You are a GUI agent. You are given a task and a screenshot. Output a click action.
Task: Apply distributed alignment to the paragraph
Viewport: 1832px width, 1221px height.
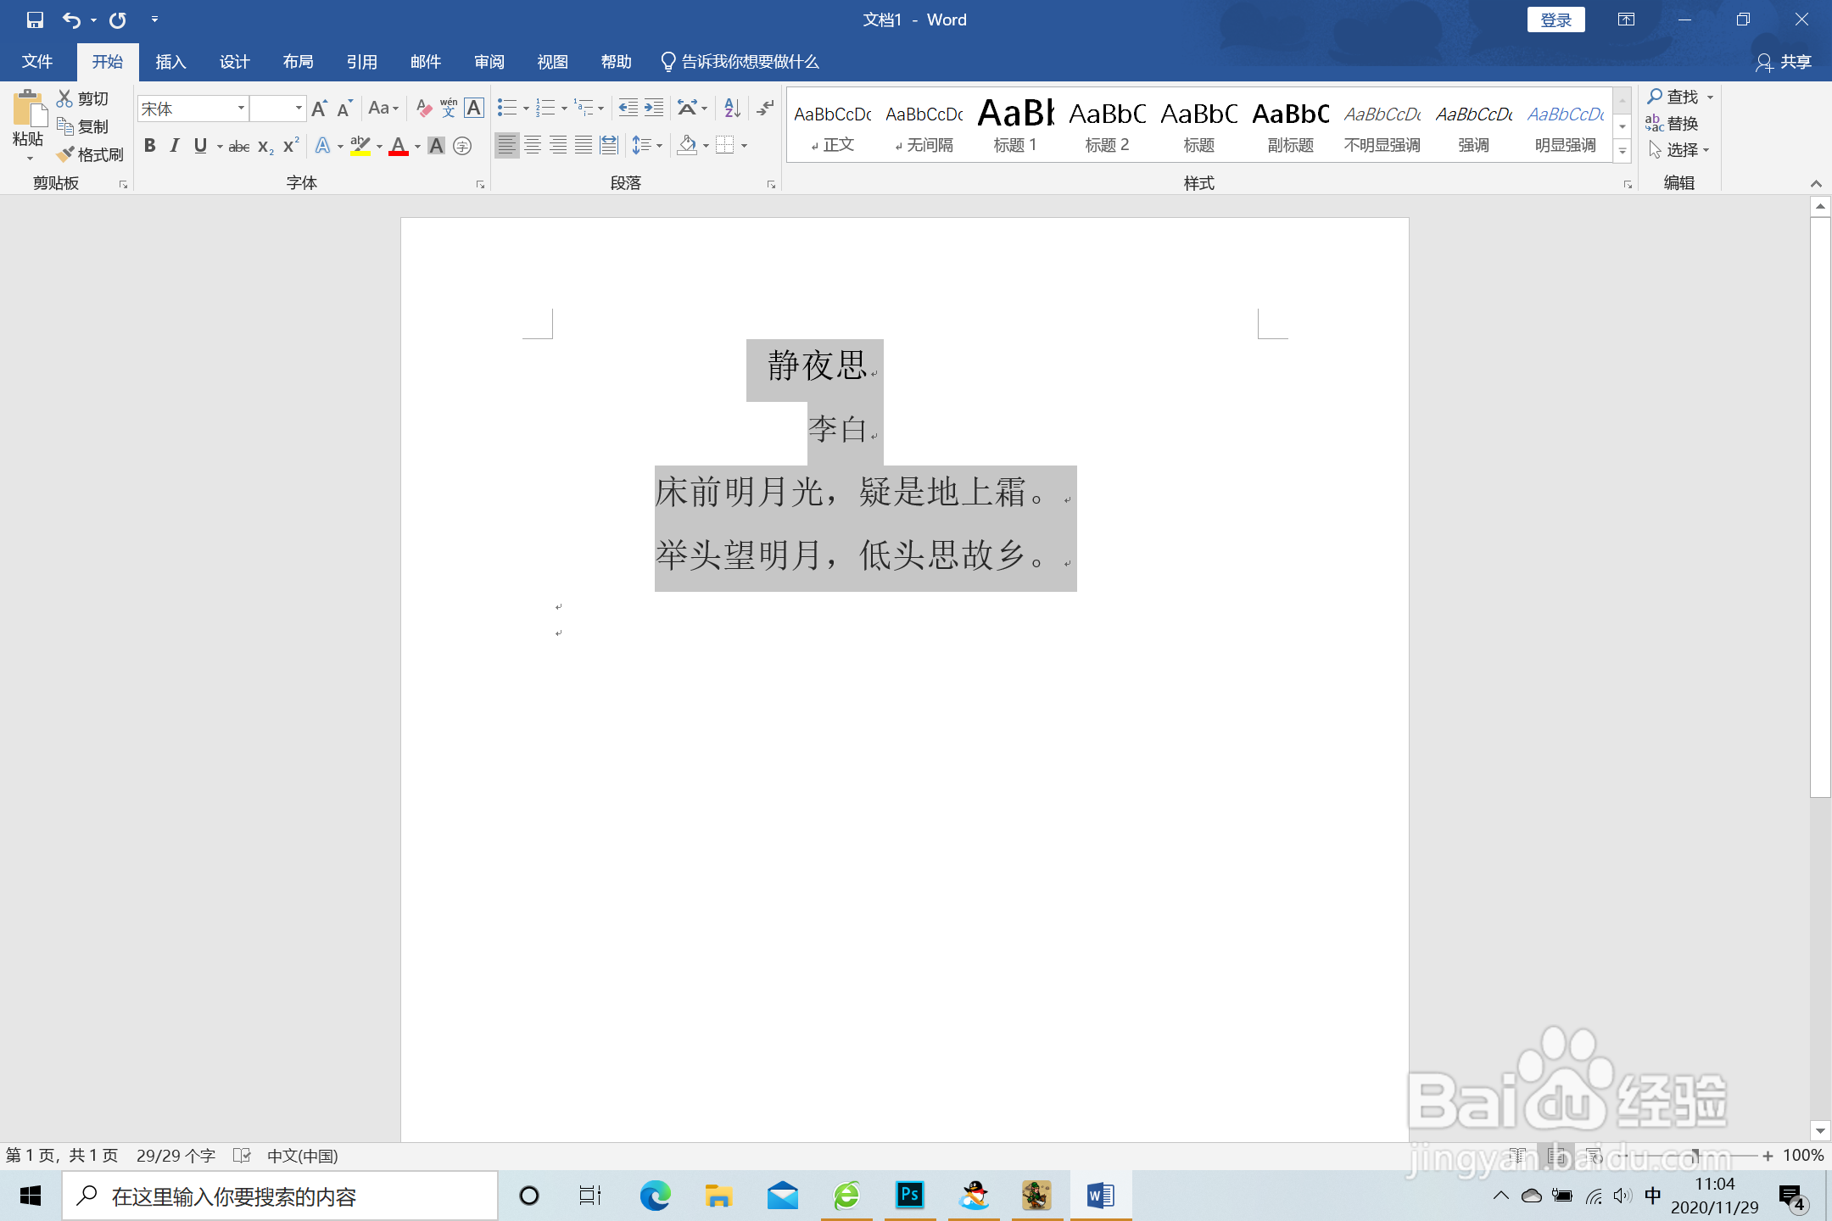(x=609, y=146)
